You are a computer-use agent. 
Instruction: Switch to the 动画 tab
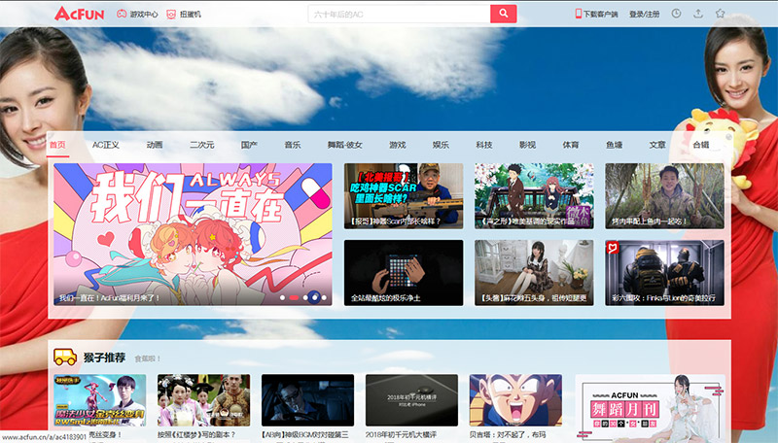(155, 145)
